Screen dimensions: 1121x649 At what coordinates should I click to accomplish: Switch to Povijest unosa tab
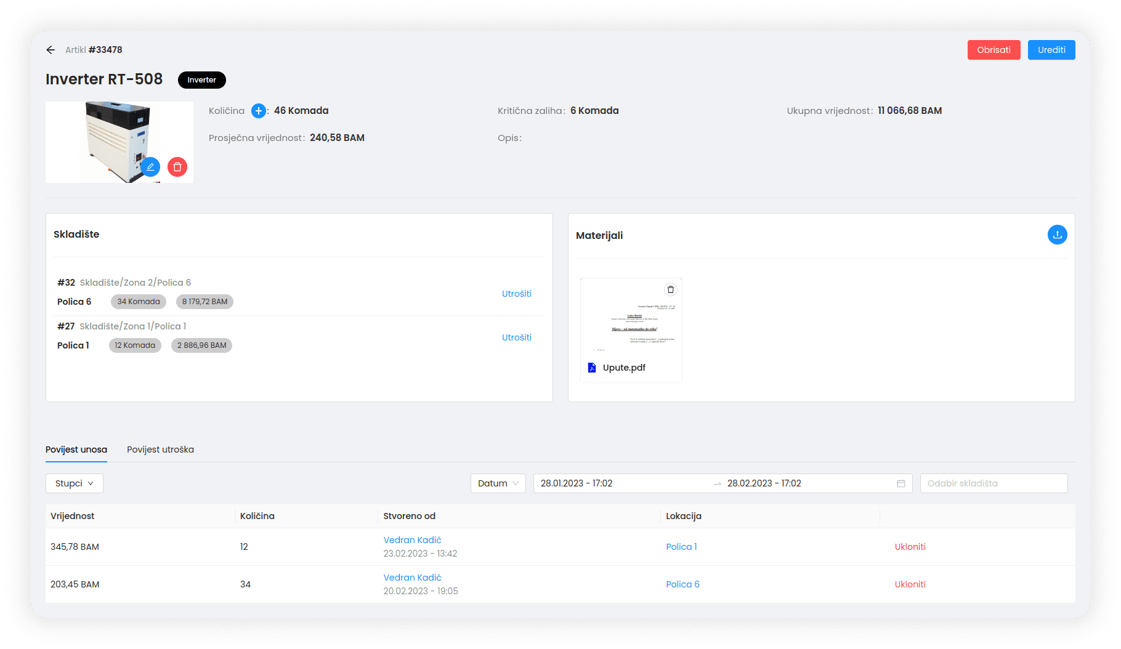[x=76, y=449]
